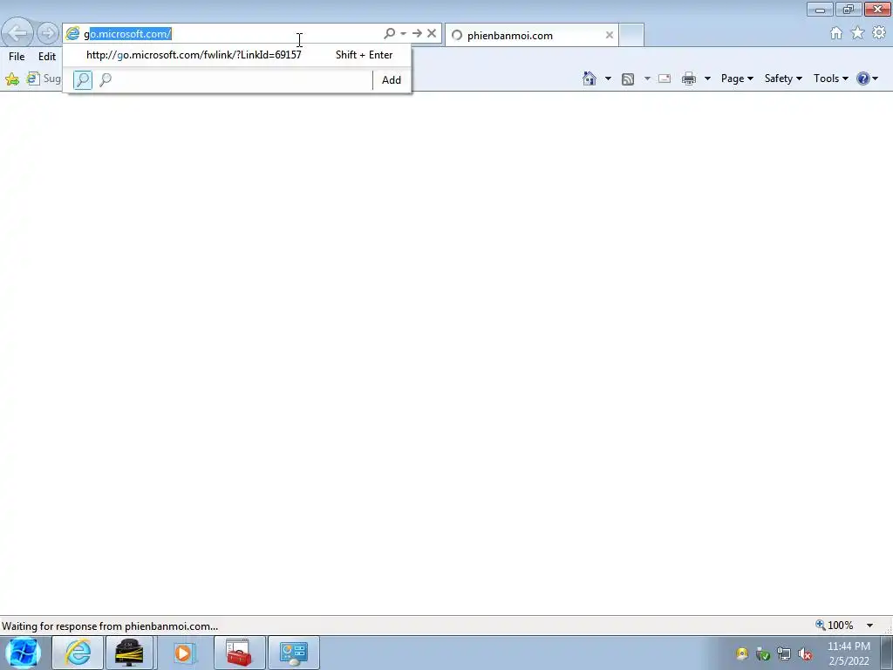Open a new blank tab
The image size is (893, 670).
coord(631,35)
